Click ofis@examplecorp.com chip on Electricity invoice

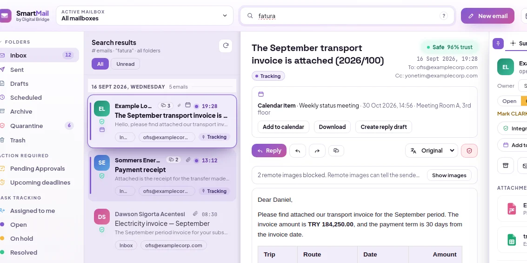tap(173, 245)
